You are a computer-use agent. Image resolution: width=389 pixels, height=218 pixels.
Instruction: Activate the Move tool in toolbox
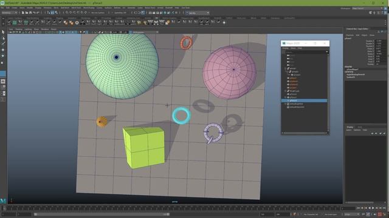click(3, 50)
